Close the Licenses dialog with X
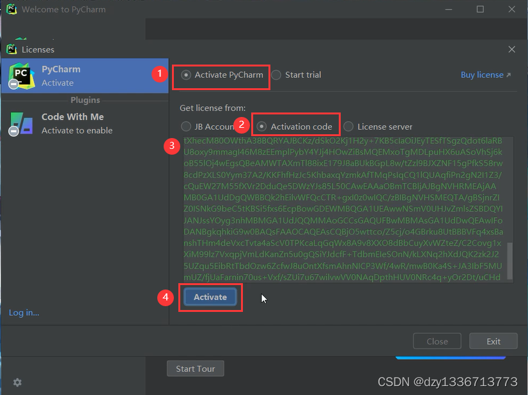Screen dimensions: 528x395 [511, 49]
